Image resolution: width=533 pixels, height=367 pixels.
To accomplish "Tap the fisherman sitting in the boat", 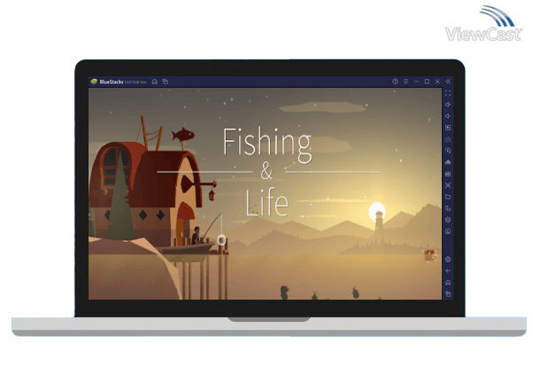I will point(197,236).
